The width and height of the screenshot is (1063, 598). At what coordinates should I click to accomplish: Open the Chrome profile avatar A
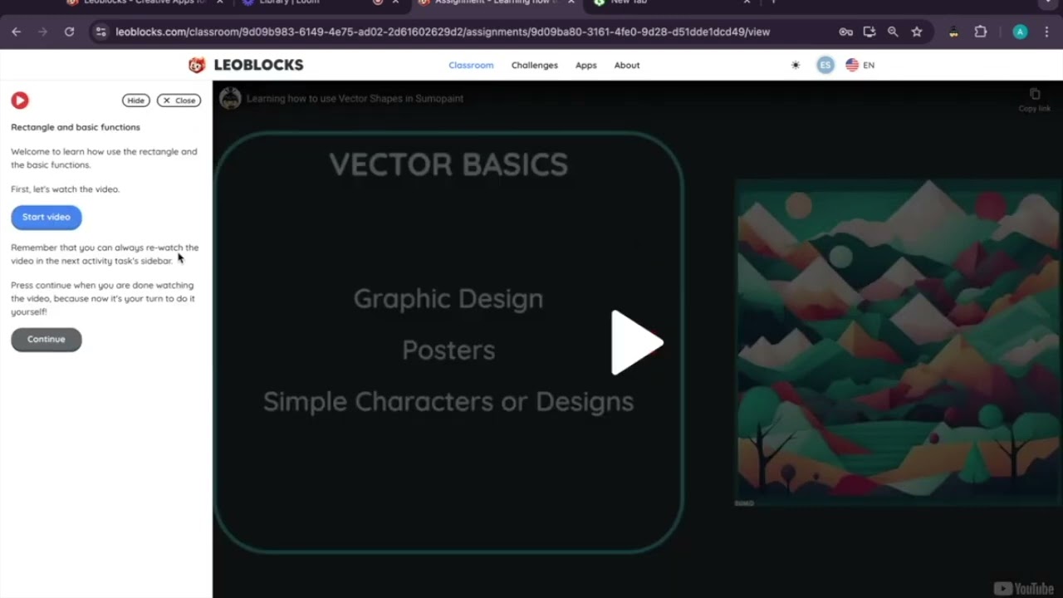(1021, 32)
